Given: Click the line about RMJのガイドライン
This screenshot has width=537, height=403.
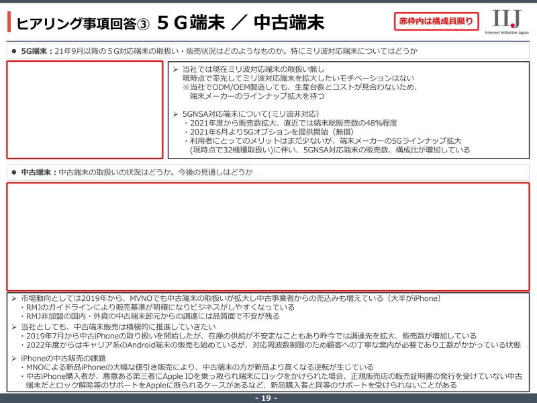Looking at the screenshot, I should point(157,307).
